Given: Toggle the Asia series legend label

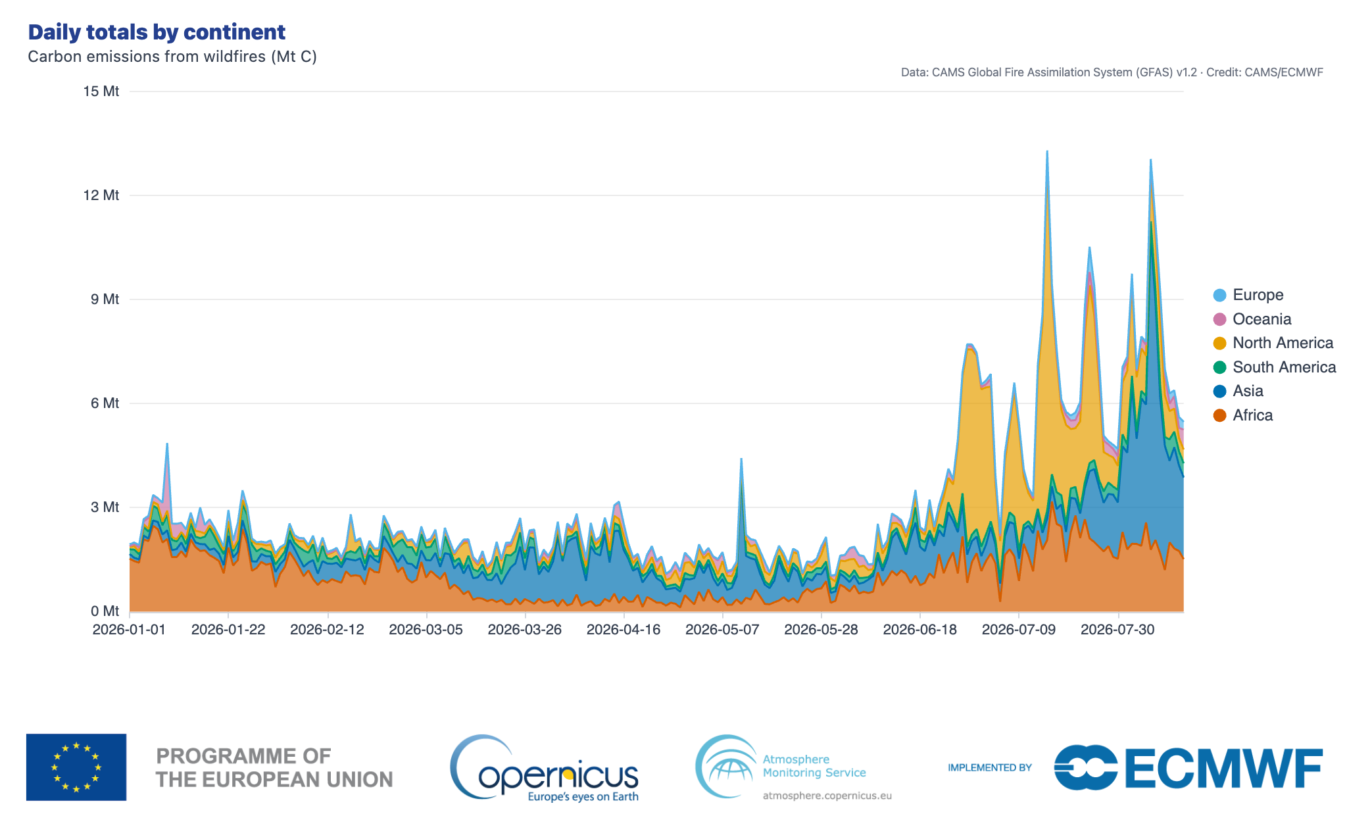Looking at the screenshot, I should (x=1248, y=391).
